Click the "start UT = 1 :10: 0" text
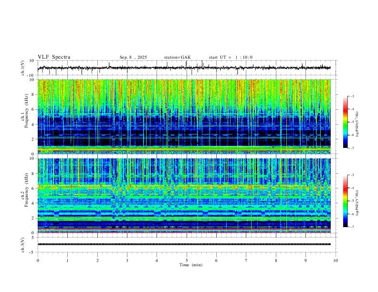The image size is (378, 292). click(x=231, y=57)
